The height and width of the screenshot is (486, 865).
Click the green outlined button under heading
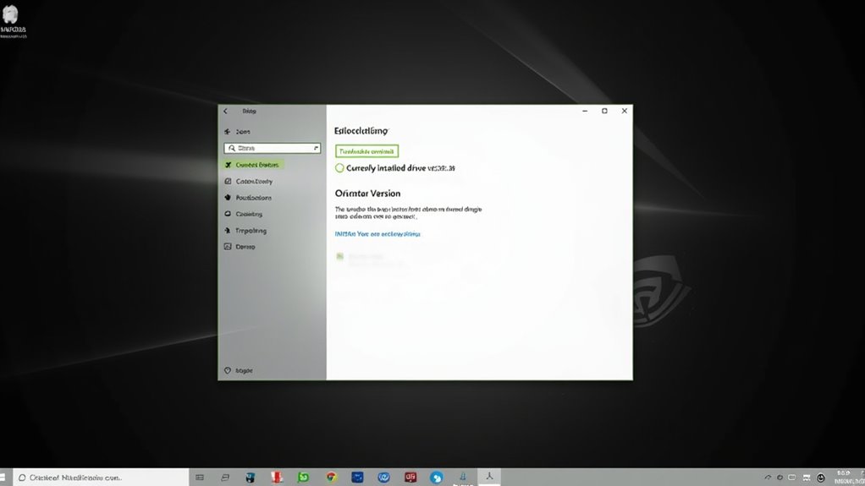[x=366, y=151]
